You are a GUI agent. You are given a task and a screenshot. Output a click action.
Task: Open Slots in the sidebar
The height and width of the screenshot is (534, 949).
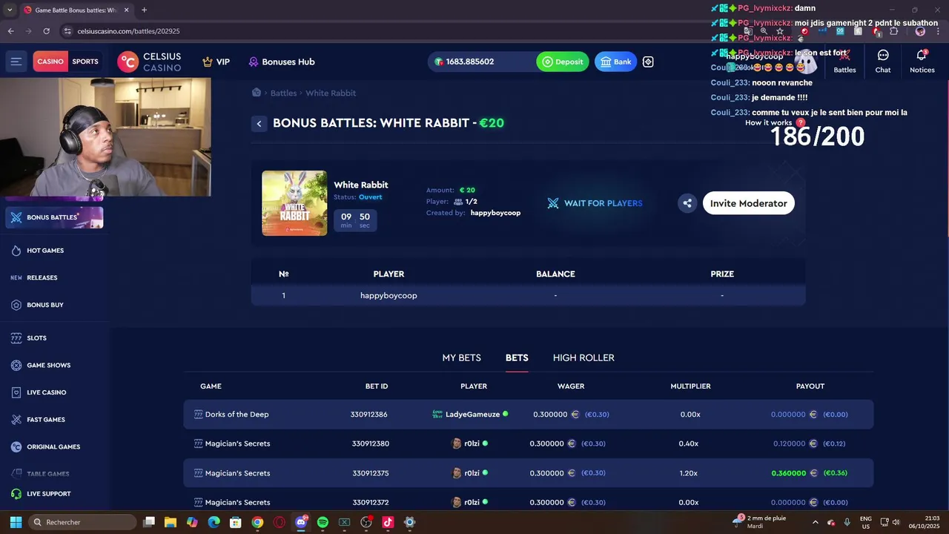pos(36,338)
